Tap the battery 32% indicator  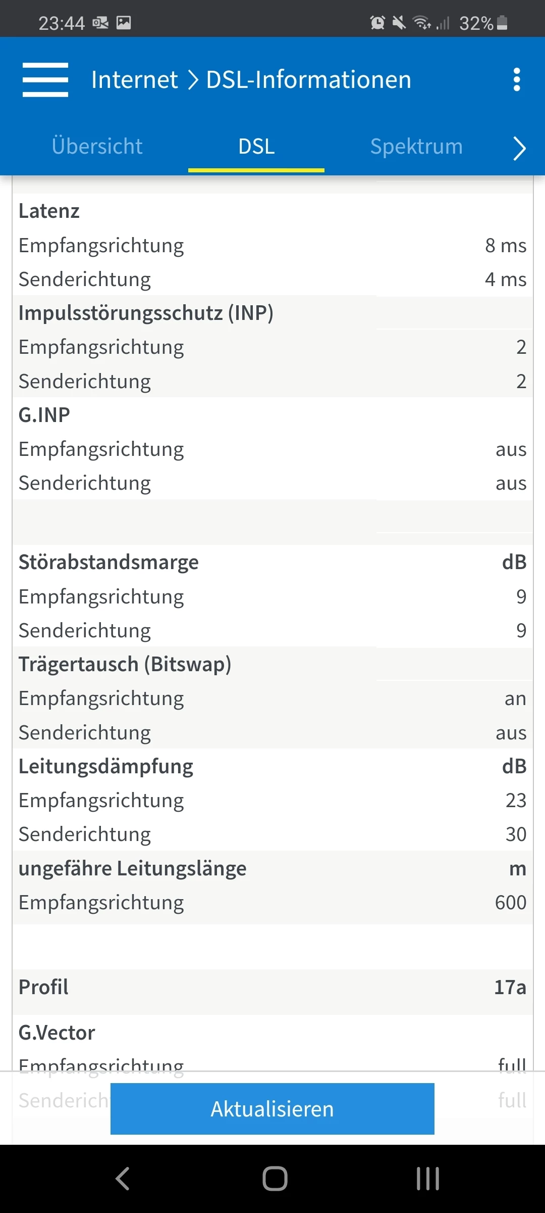(x=483, y=23)
